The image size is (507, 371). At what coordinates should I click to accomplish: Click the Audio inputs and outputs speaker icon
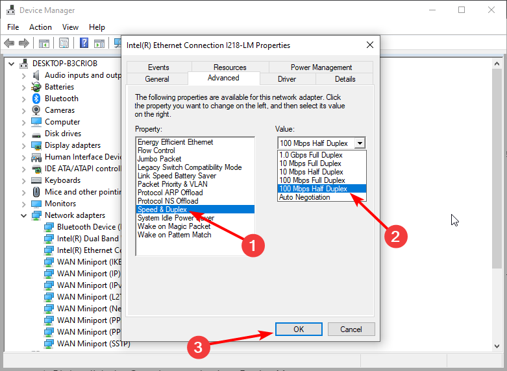tap(36, 75)
